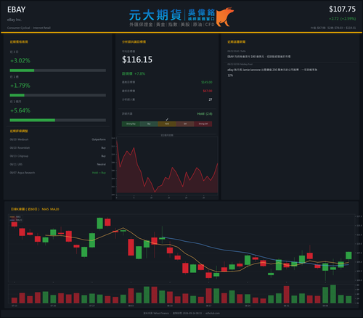The image size is (363, 318).
Task: Click the MA5 legend entry in candlestick chart
Action: tap(16, 217)
